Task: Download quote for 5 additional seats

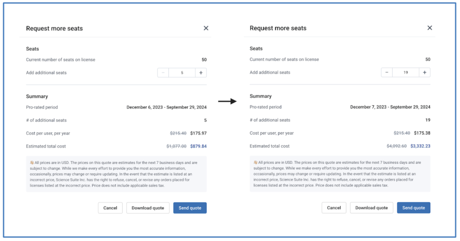Action: click(148, 208)
